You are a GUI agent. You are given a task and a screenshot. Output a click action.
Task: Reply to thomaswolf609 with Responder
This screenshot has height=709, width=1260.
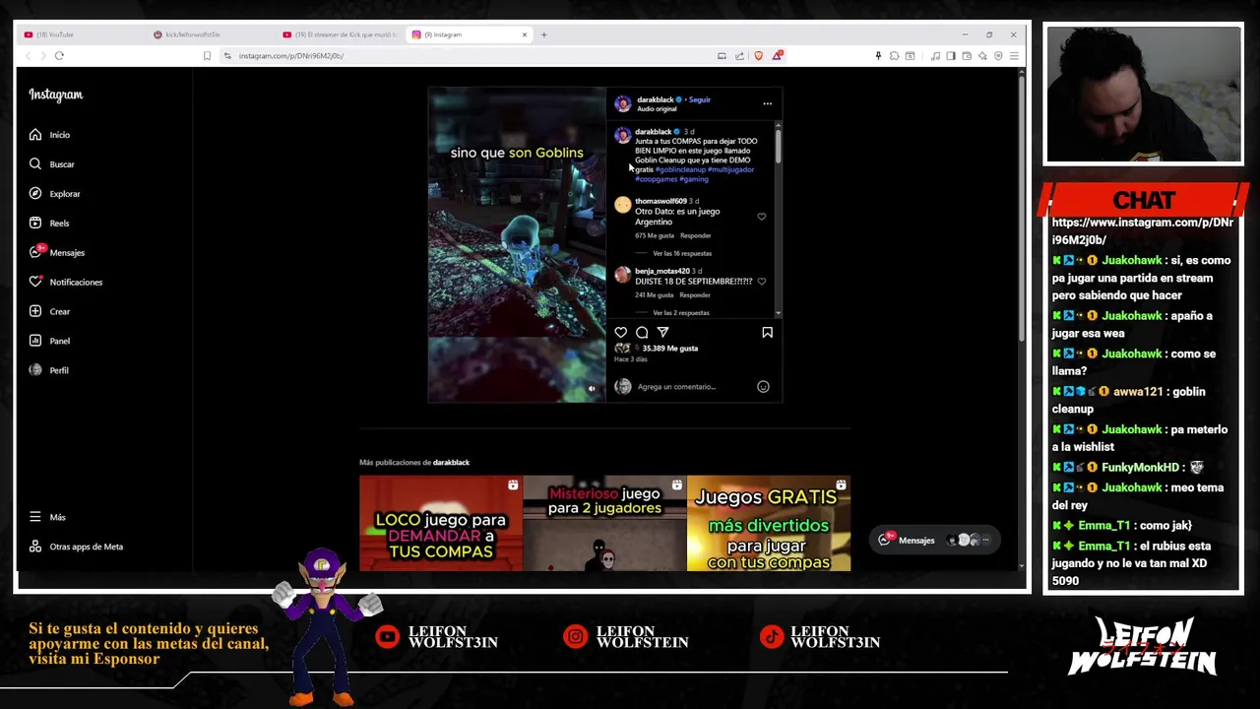(695, 236)
